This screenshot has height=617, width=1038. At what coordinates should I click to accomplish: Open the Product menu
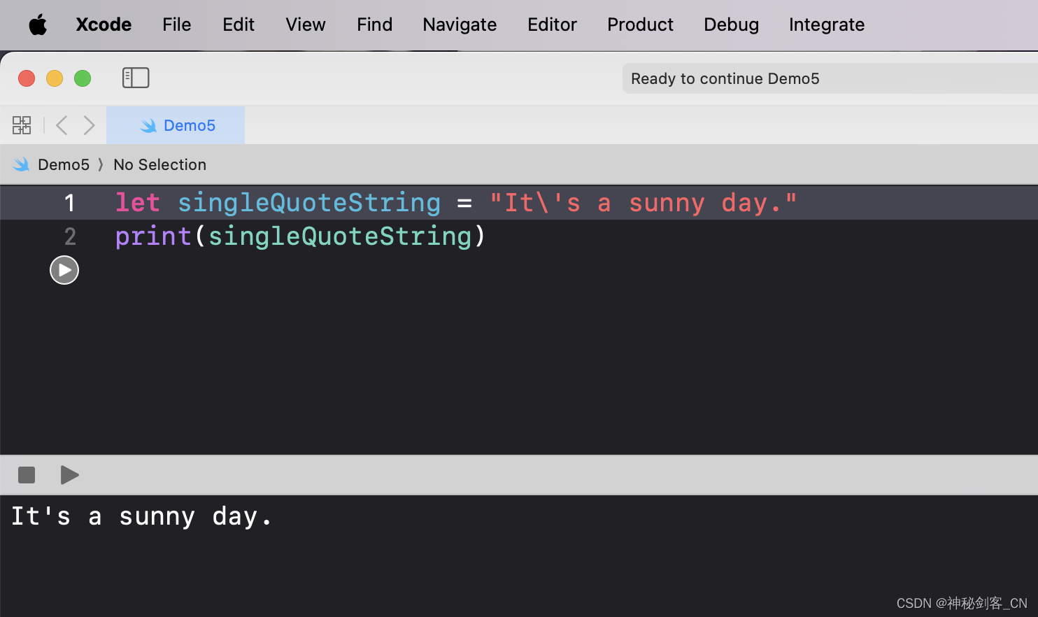640,24
